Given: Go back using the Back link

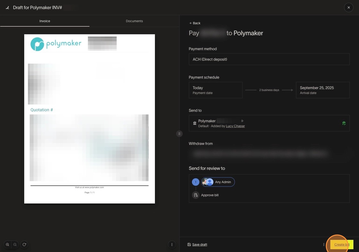Looking at the screenshot, I should [195, 23].
